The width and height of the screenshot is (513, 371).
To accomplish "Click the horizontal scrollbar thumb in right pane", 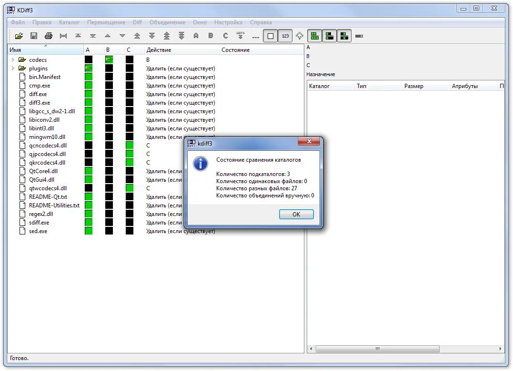I will coord(377,349).
